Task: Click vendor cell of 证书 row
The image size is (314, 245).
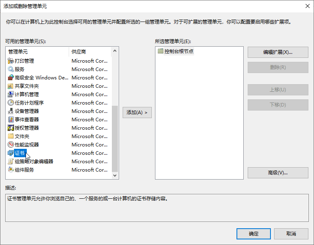Action: 89,153
